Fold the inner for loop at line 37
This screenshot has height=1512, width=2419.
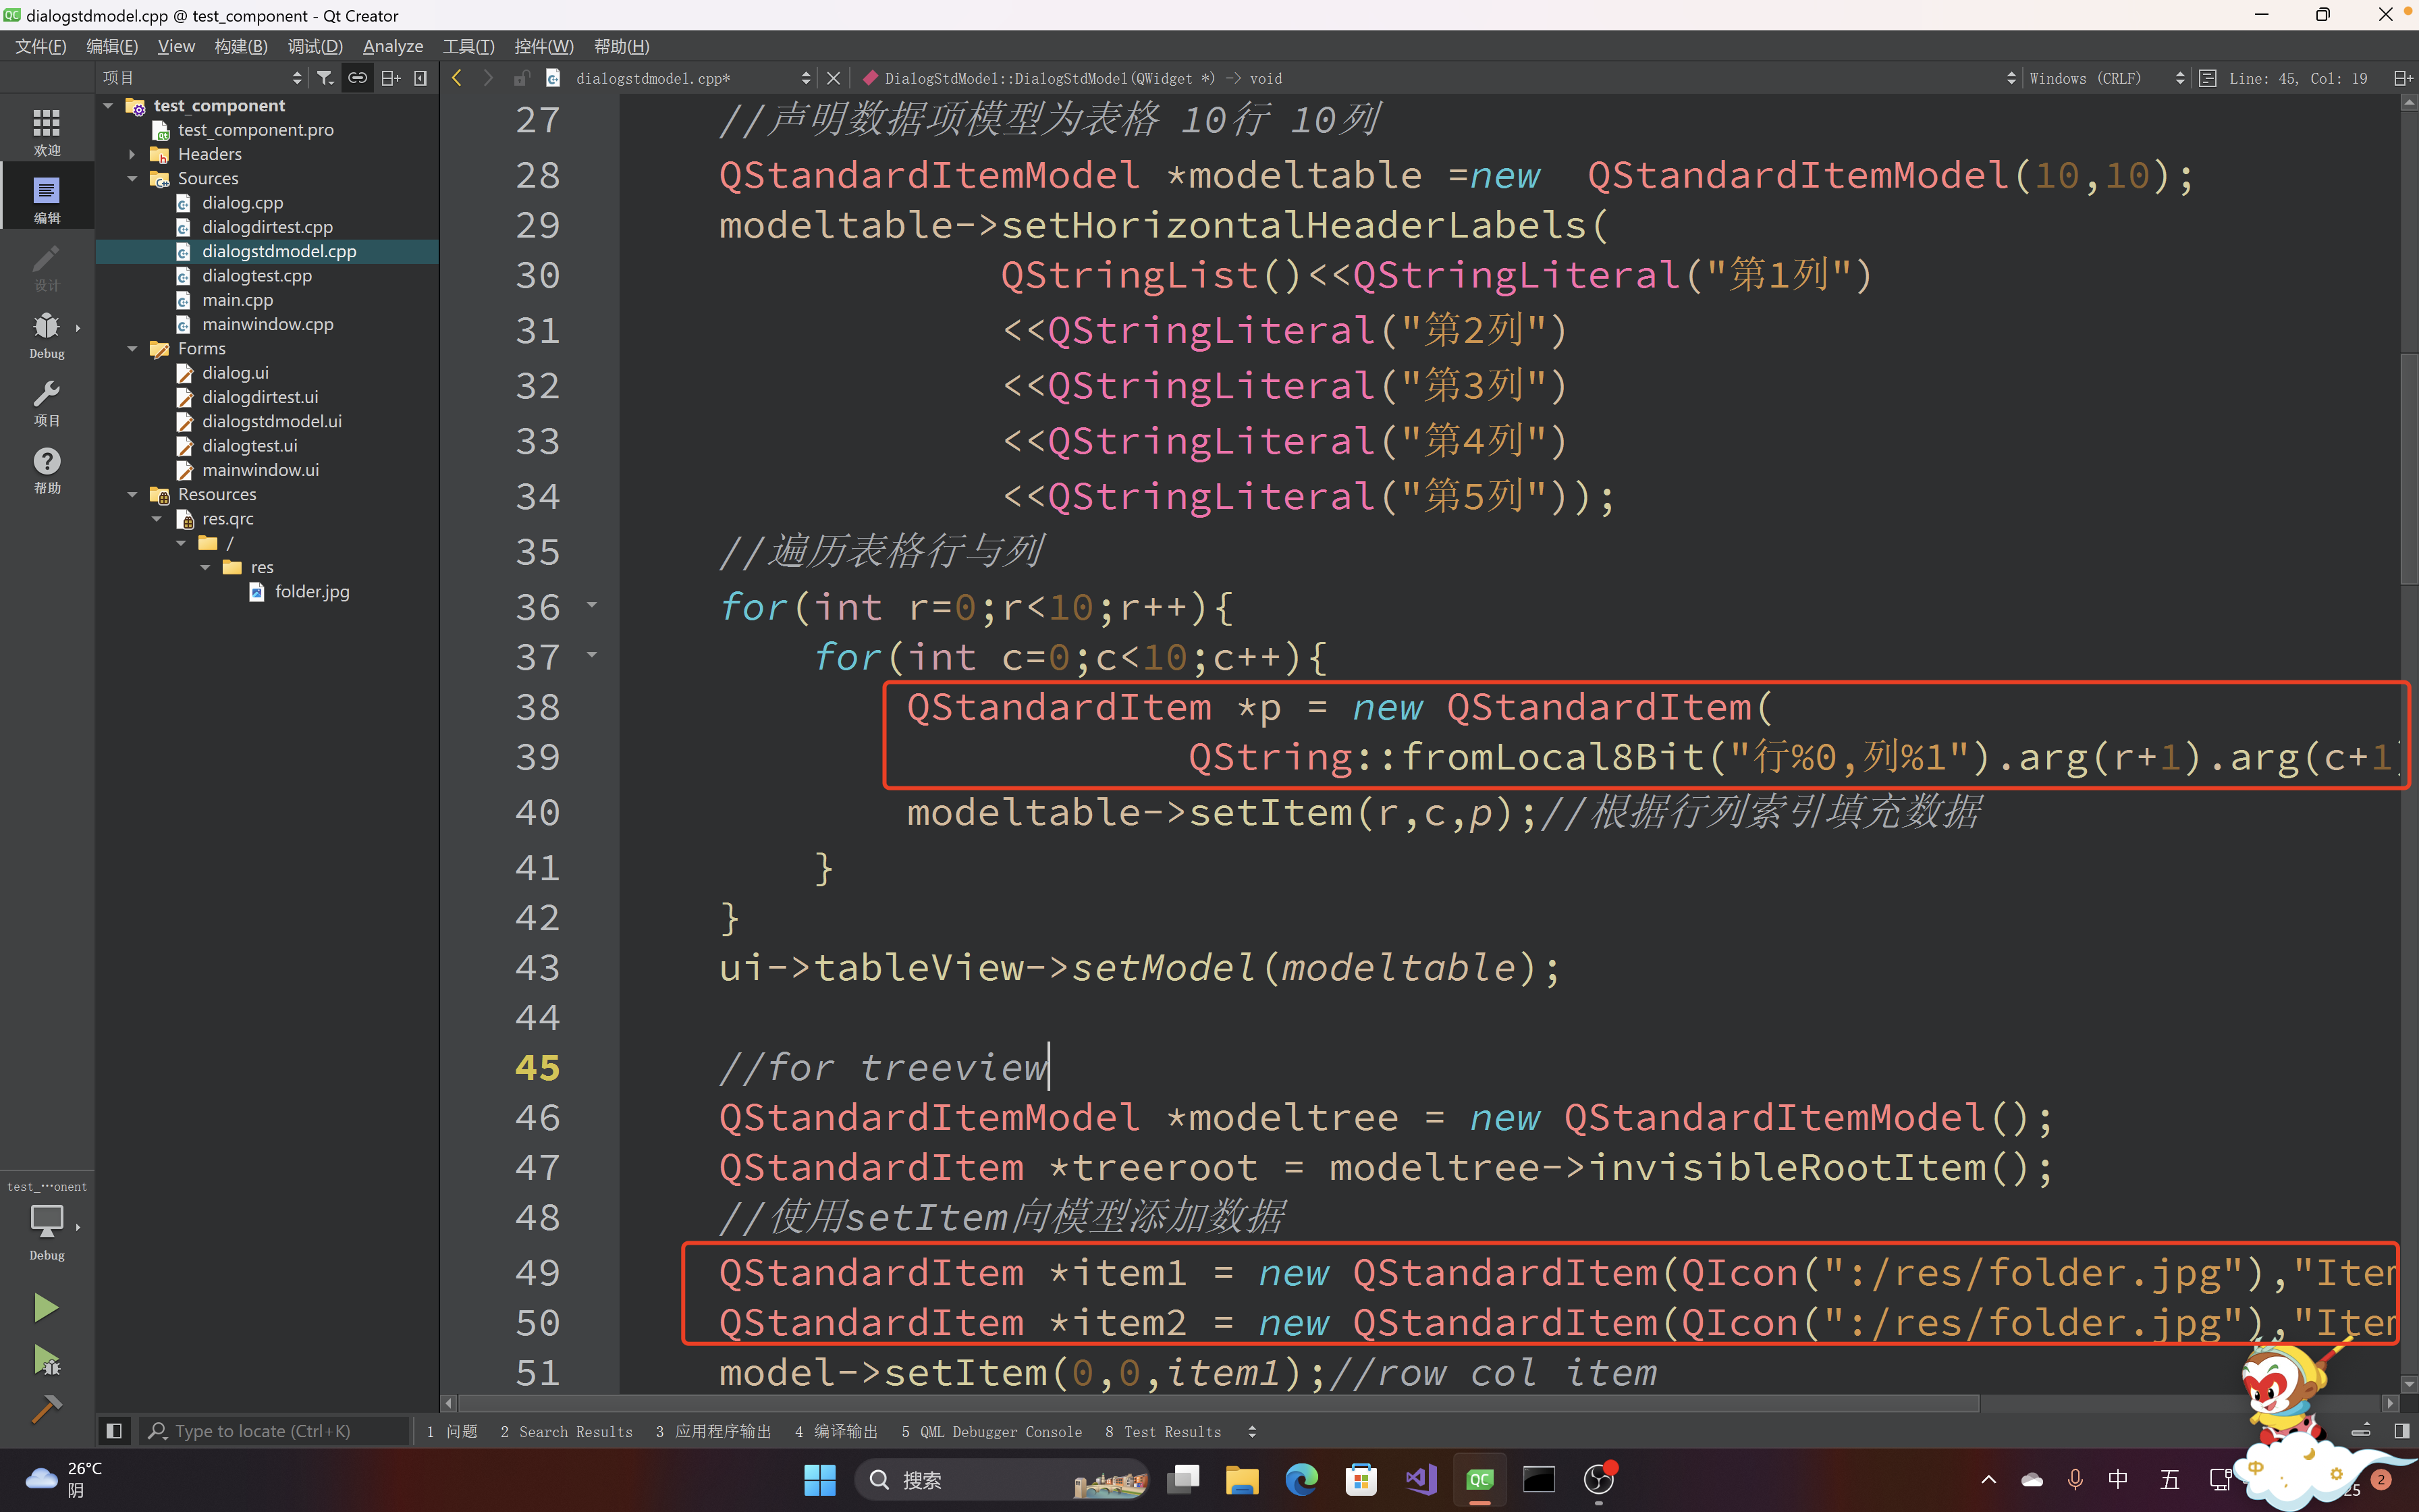592,655
